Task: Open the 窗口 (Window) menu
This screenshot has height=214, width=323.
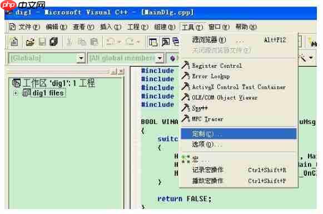Action: (x=219, y=27)
